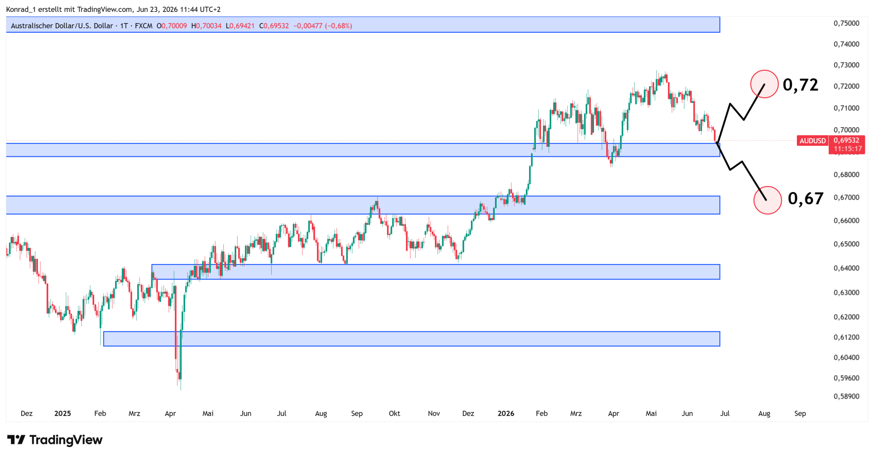Click the Mai label right of 2026
Screen dimensions: 874x458
coord(651,413)
